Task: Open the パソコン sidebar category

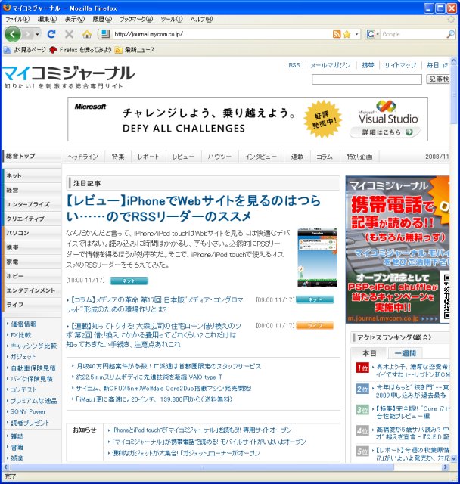Action: click(x=31, y=233)
